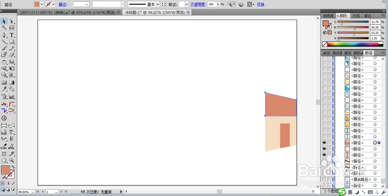Set toolbox paint mode to None
This screenshot has height=196, width=388.
point(13,183)
